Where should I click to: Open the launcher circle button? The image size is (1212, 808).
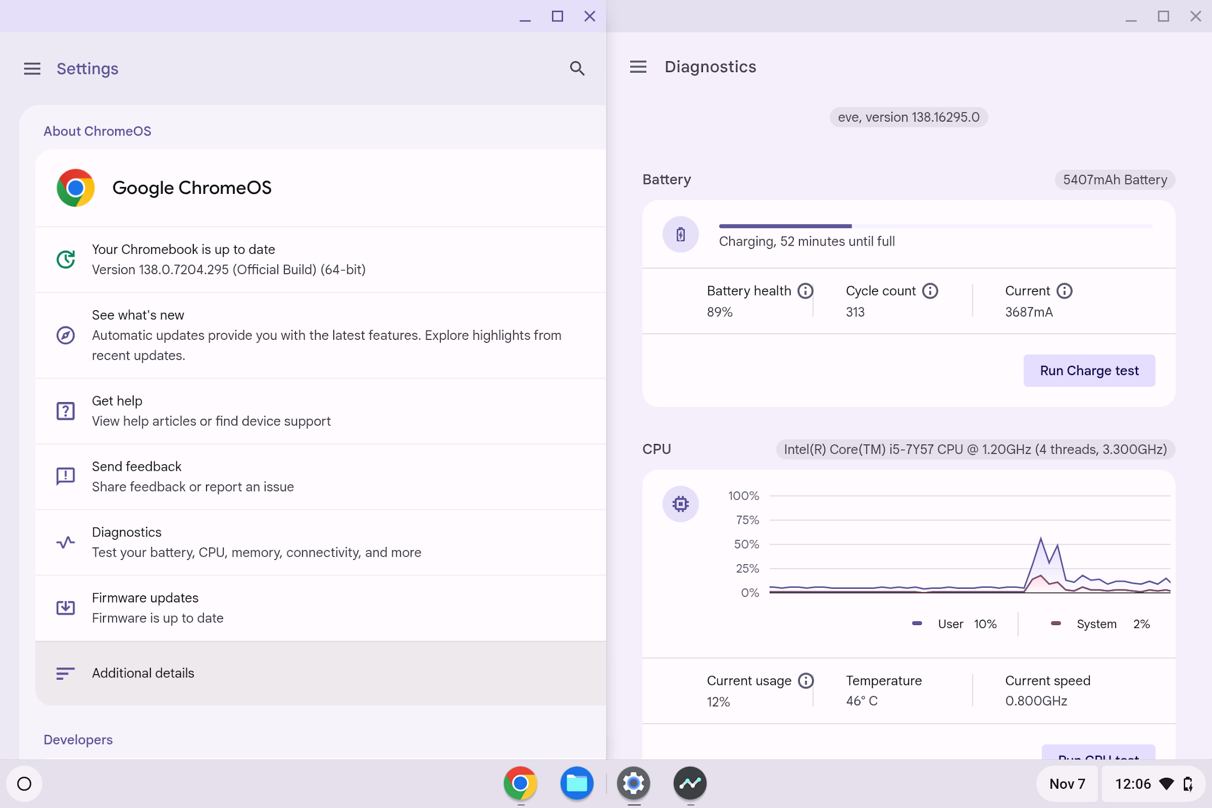24,783
